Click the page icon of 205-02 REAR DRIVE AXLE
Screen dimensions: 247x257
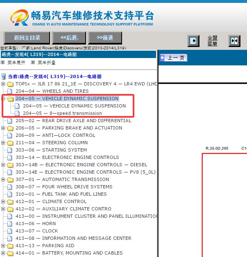tap(10, 121)
